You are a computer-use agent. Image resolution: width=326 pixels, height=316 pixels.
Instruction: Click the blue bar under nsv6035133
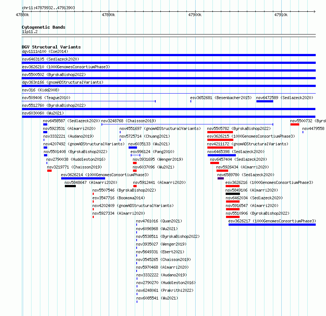pos(133,148)
